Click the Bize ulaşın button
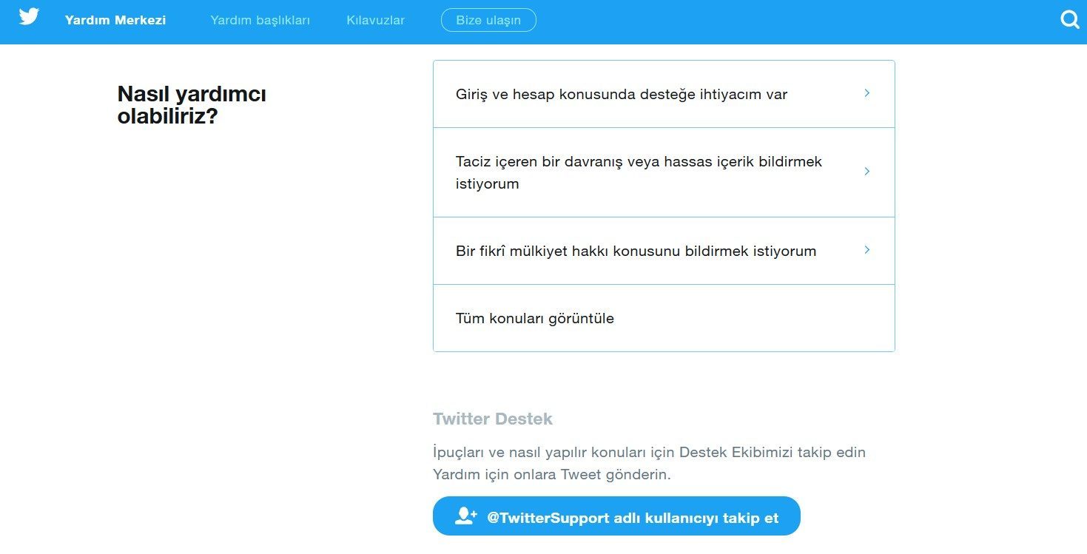The height and width of the screenshot is (554, 1087). [488, 20]
